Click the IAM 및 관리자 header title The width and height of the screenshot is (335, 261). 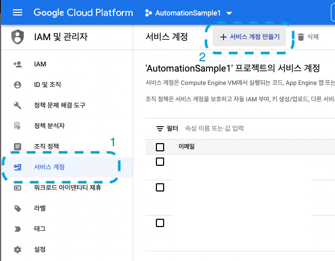61,37
